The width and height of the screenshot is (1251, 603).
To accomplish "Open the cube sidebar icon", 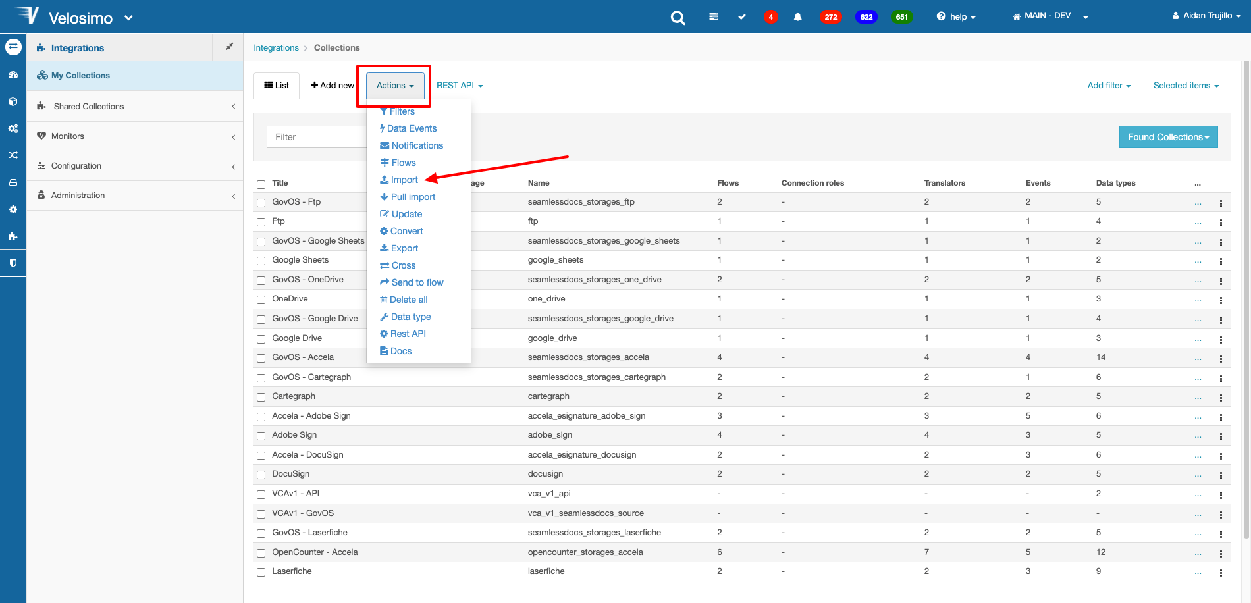I will (13, 102).
